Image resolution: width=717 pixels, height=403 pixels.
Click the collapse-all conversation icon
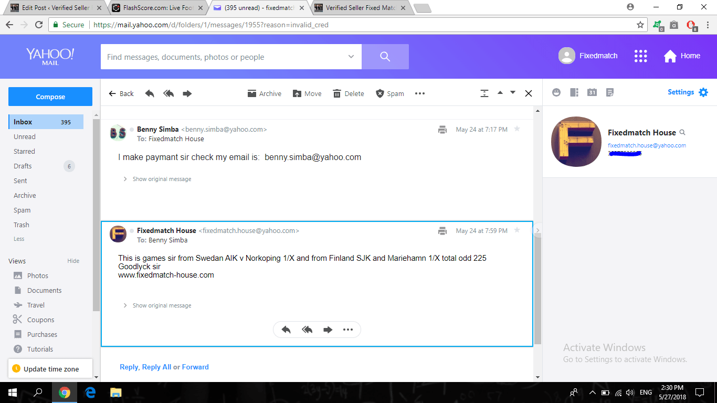(484, 93)
